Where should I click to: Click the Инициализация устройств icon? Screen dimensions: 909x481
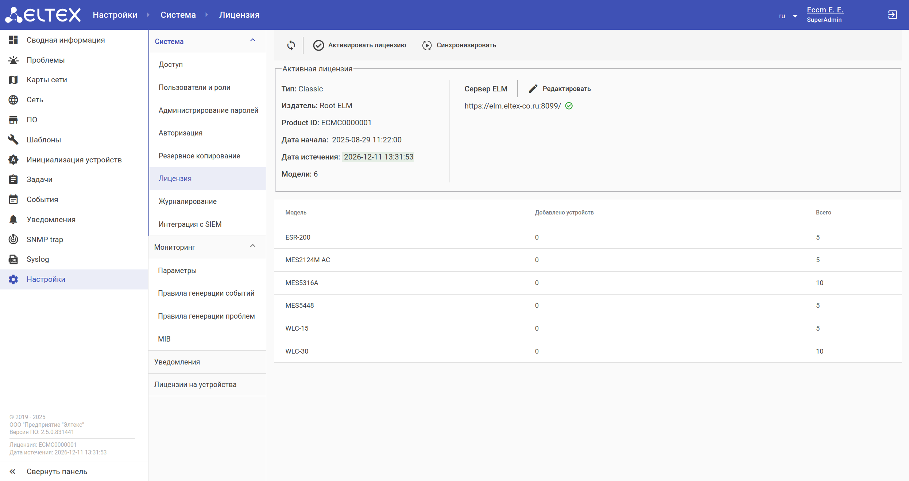click(13, 159)
